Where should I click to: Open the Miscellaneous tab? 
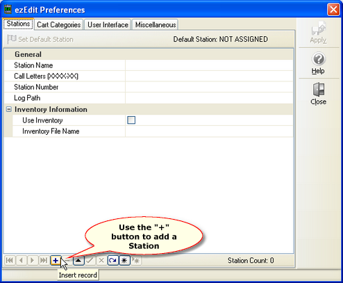pos(156,24)
